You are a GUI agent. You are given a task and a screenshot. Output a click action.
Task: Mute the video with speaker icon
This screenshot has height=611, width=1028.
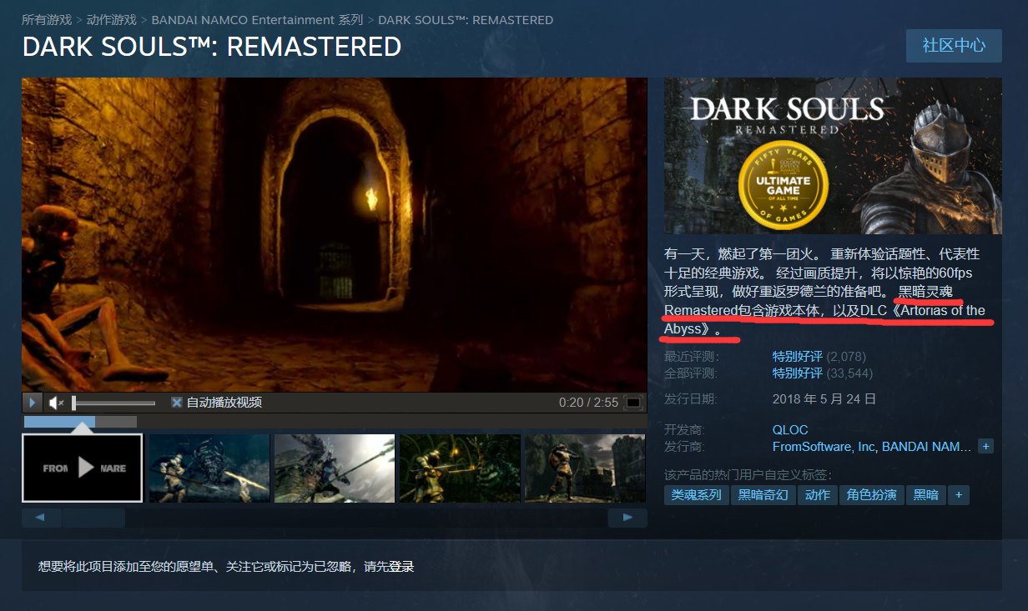pyautogui.click(x=56, y=403)
